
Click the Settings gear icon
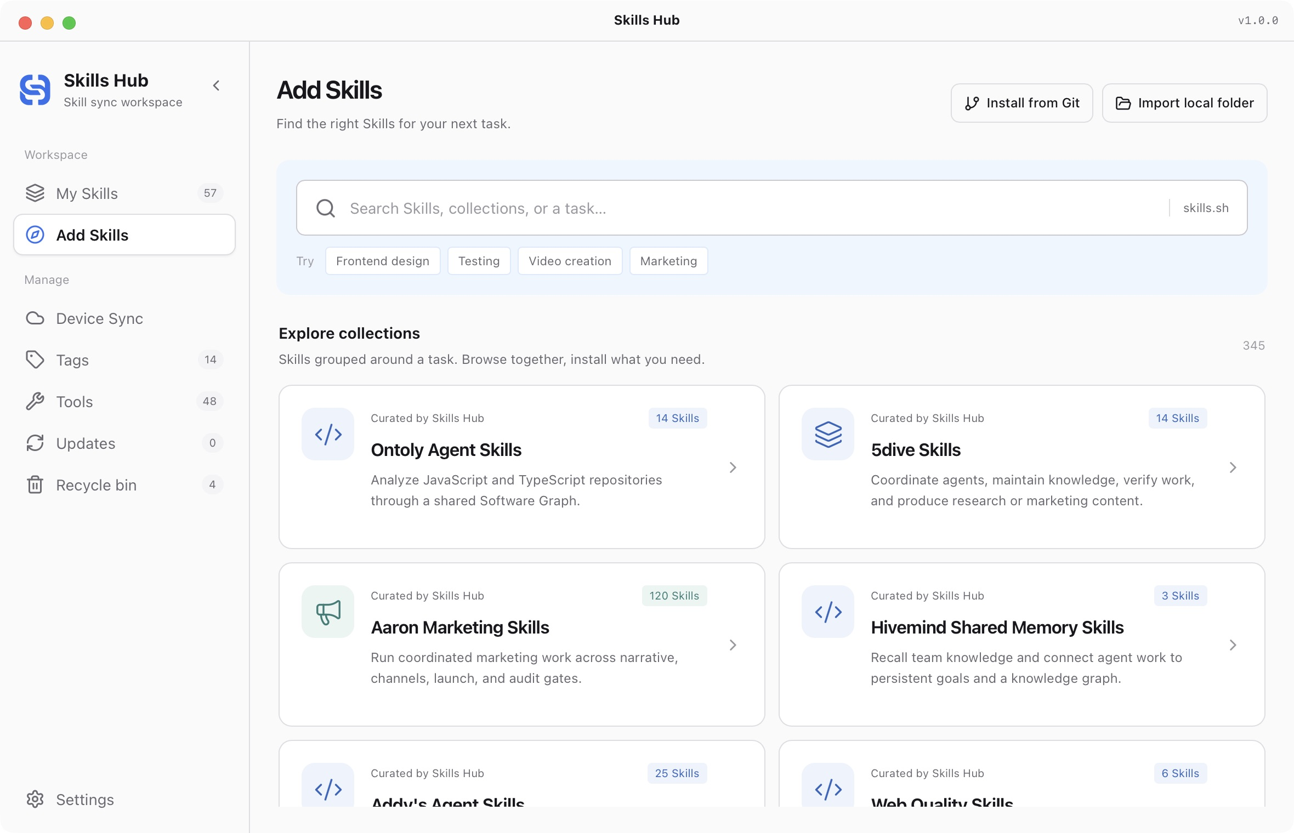click(x=35, y=800)
